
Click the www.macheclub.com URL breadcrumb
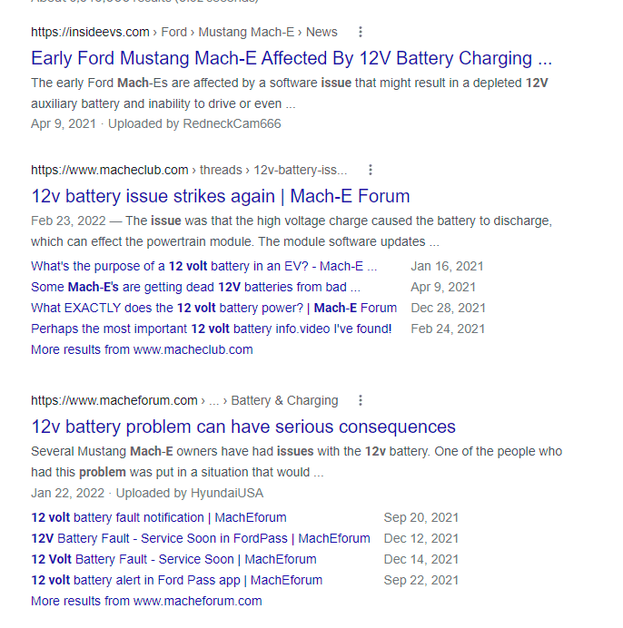coord(189,170)
